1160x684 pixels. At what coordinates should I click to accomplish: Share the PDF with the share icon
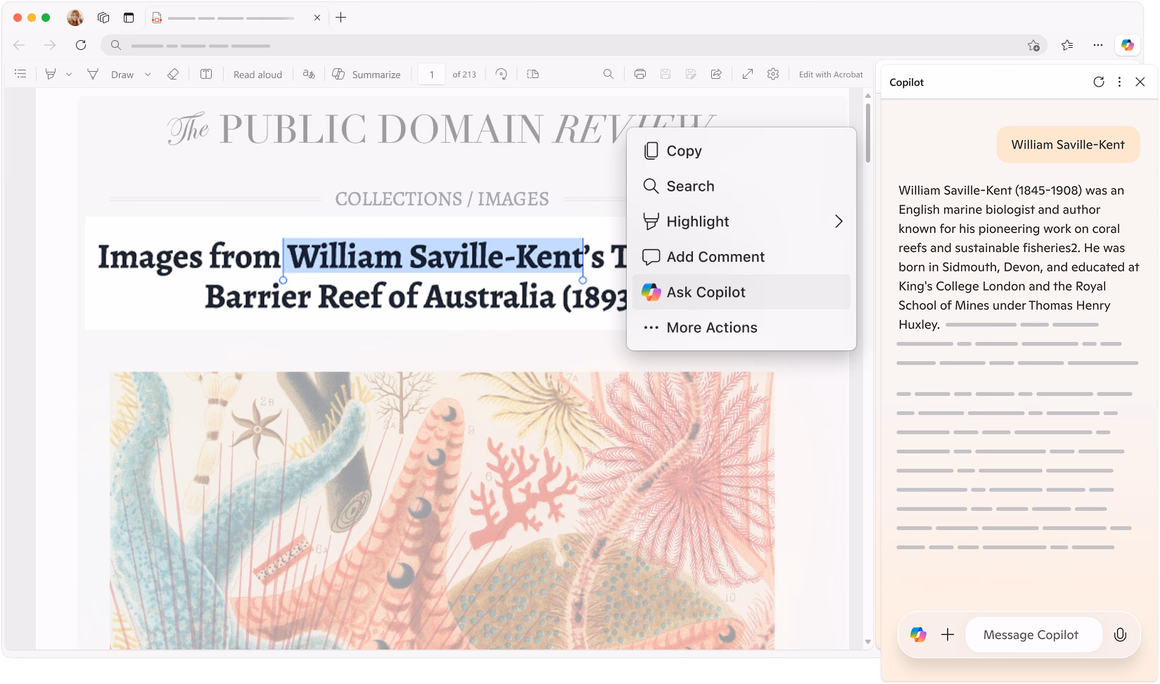716,74
